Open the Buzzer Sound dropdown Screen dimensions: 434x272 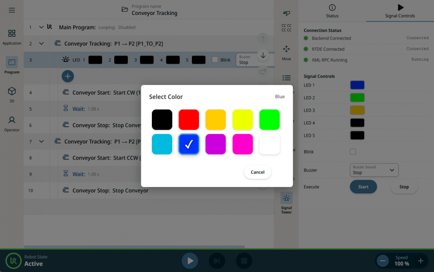374,170
